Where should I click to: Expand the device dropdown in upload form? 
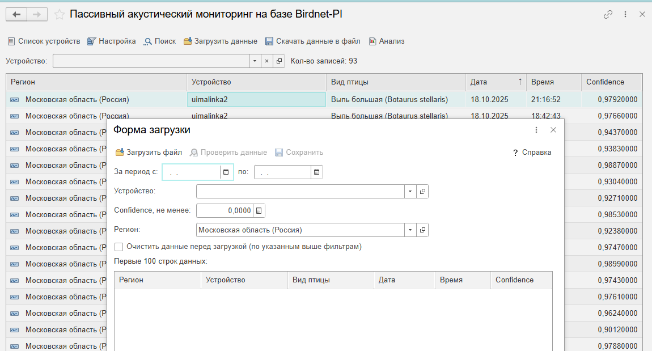coord(410,192)
